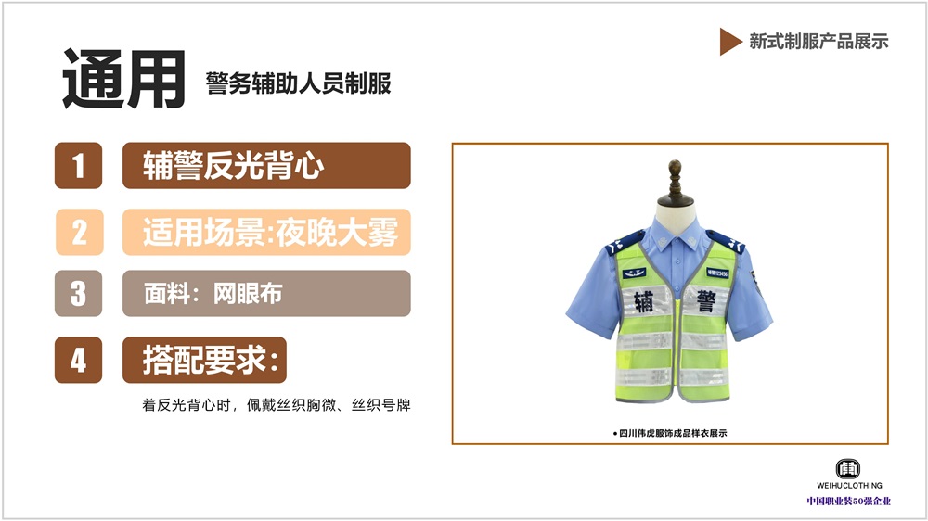Click the 四川伟虎服饰成品样衣展示 caption

[x=670, y=433]
